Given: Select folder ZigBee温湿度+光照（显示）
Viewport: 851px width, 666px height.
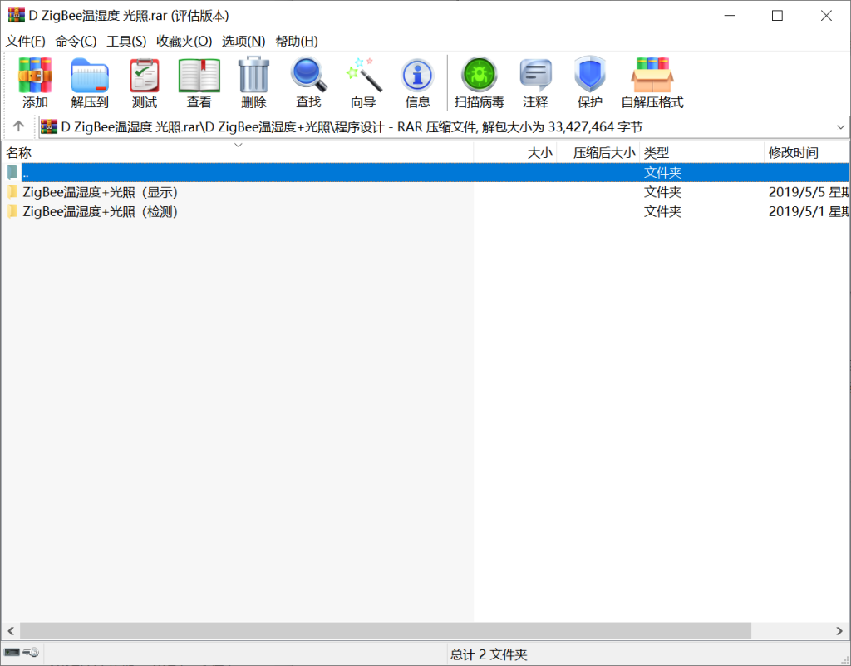Looking at the screenshot, I should 100,192.
